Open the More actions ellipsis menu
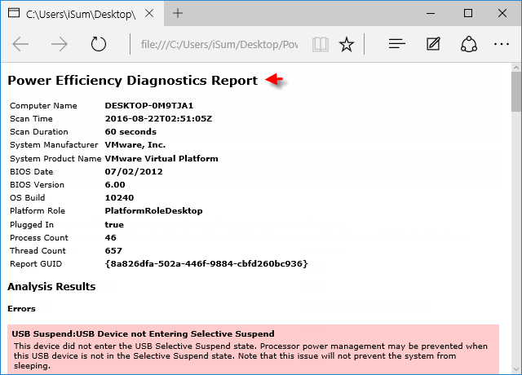 (x=502, y=44)
